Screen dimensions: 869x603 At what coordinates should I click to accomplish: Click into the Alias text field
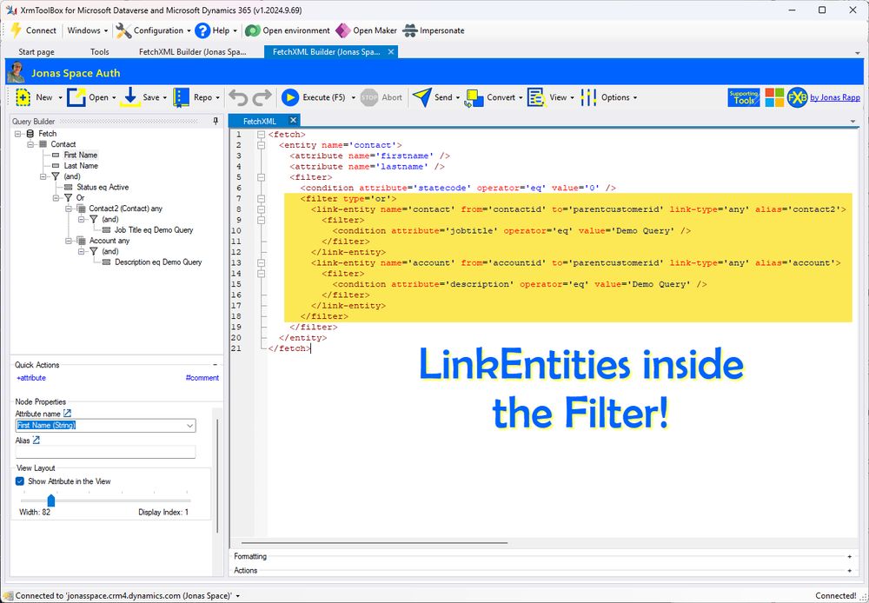pos(105,452)
